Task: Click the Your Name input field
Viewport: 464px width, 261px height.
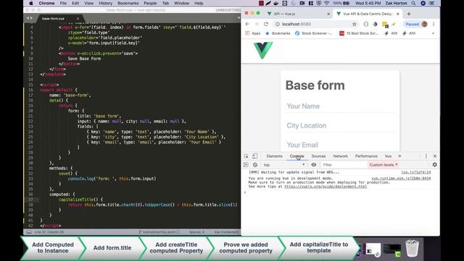Action: pos(340,106)
